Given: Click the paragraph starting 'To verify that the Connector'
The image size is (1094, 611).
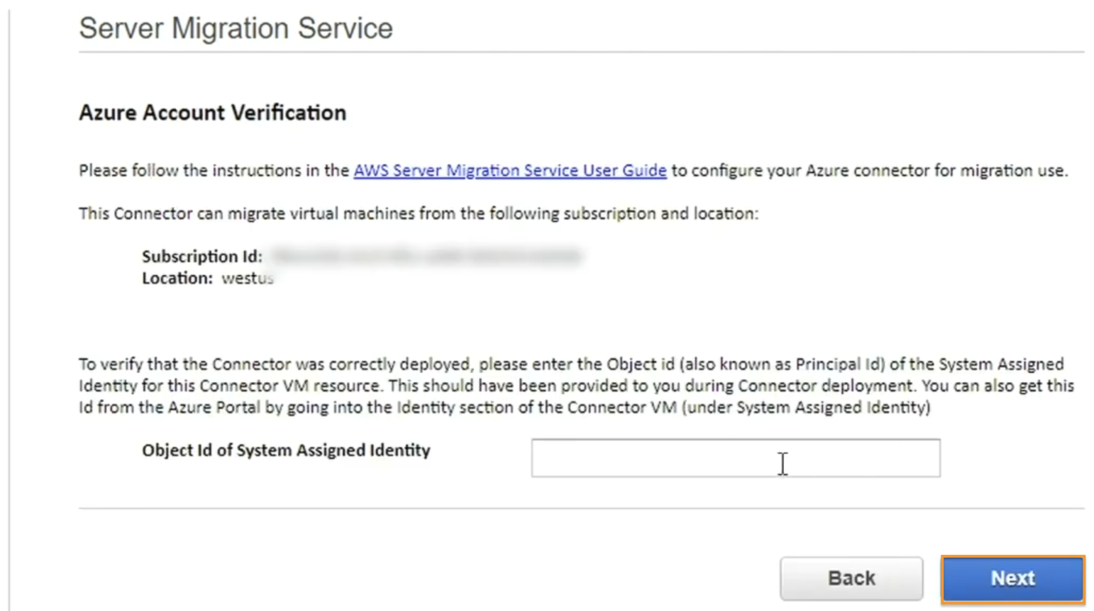Looking at the screenshot, I should [x=577, y=386].
